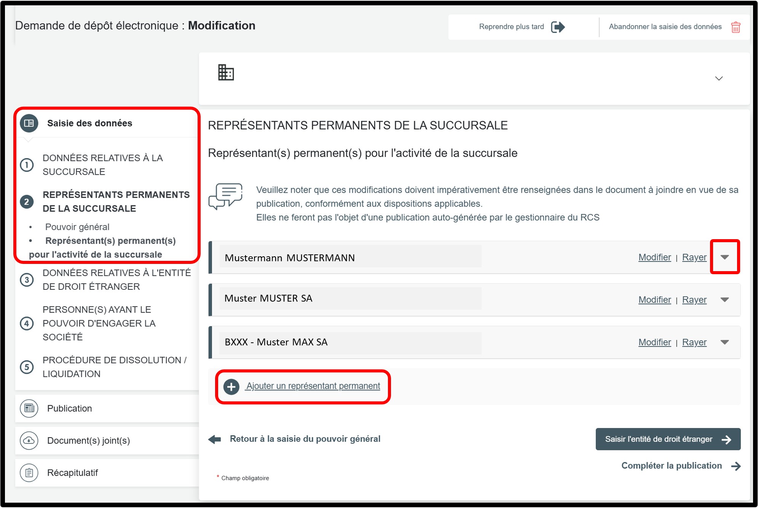
Task: Expand the Mustermann MUSTERMANN entry details
Action: click(x=724, y=257)
